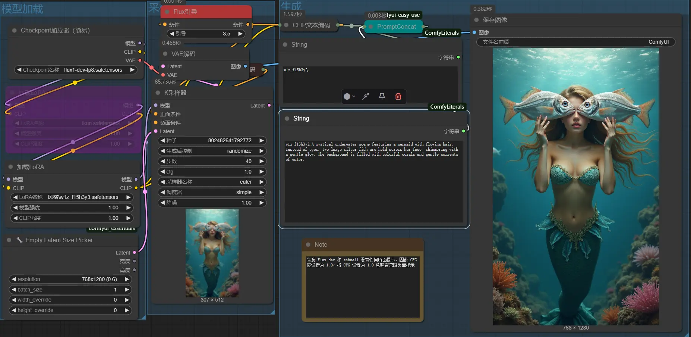Click the PromptConcat node
Viewport: 691px width, 337px height.
pos(396,26)
